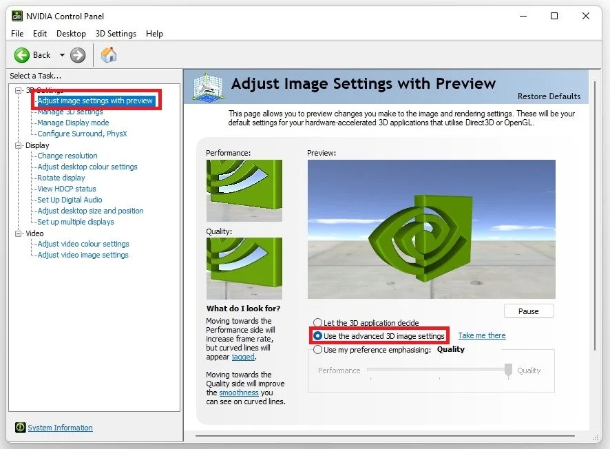
Task: Minimize the NVIDIA Control Panel window
Action: tap(523, 16)
